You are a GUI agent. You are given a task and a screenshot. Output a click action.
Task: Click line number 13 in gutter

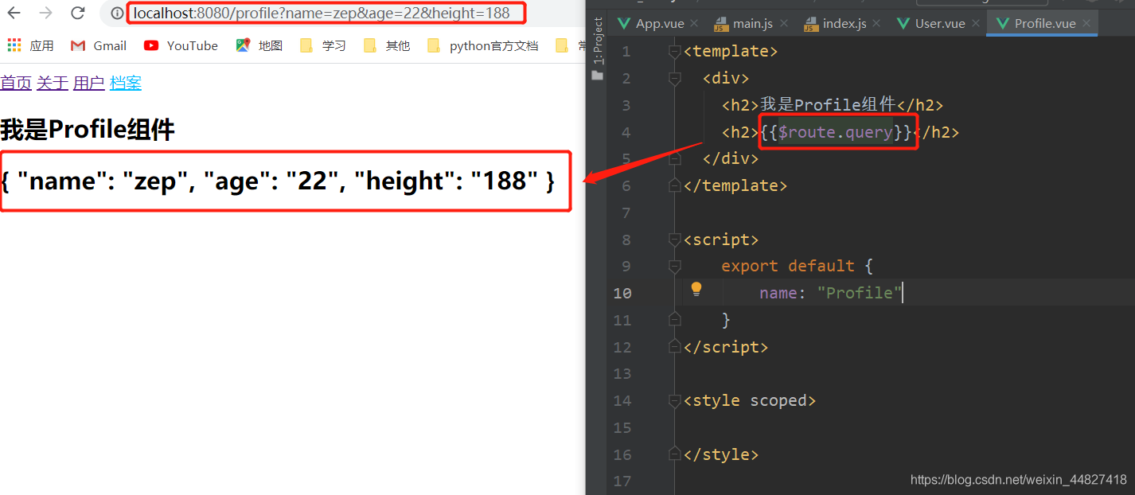coord(622,373)
